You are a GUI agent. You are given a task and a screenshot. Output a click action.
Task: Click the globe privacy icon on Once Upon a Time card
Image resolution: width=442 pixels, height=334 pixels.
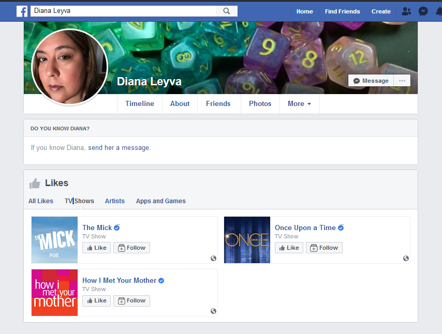coord(406,258)
